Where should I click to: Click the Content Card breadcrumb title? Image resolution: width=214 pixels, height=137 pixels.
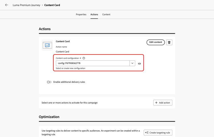pyautogui.click(x=52, y=5)
